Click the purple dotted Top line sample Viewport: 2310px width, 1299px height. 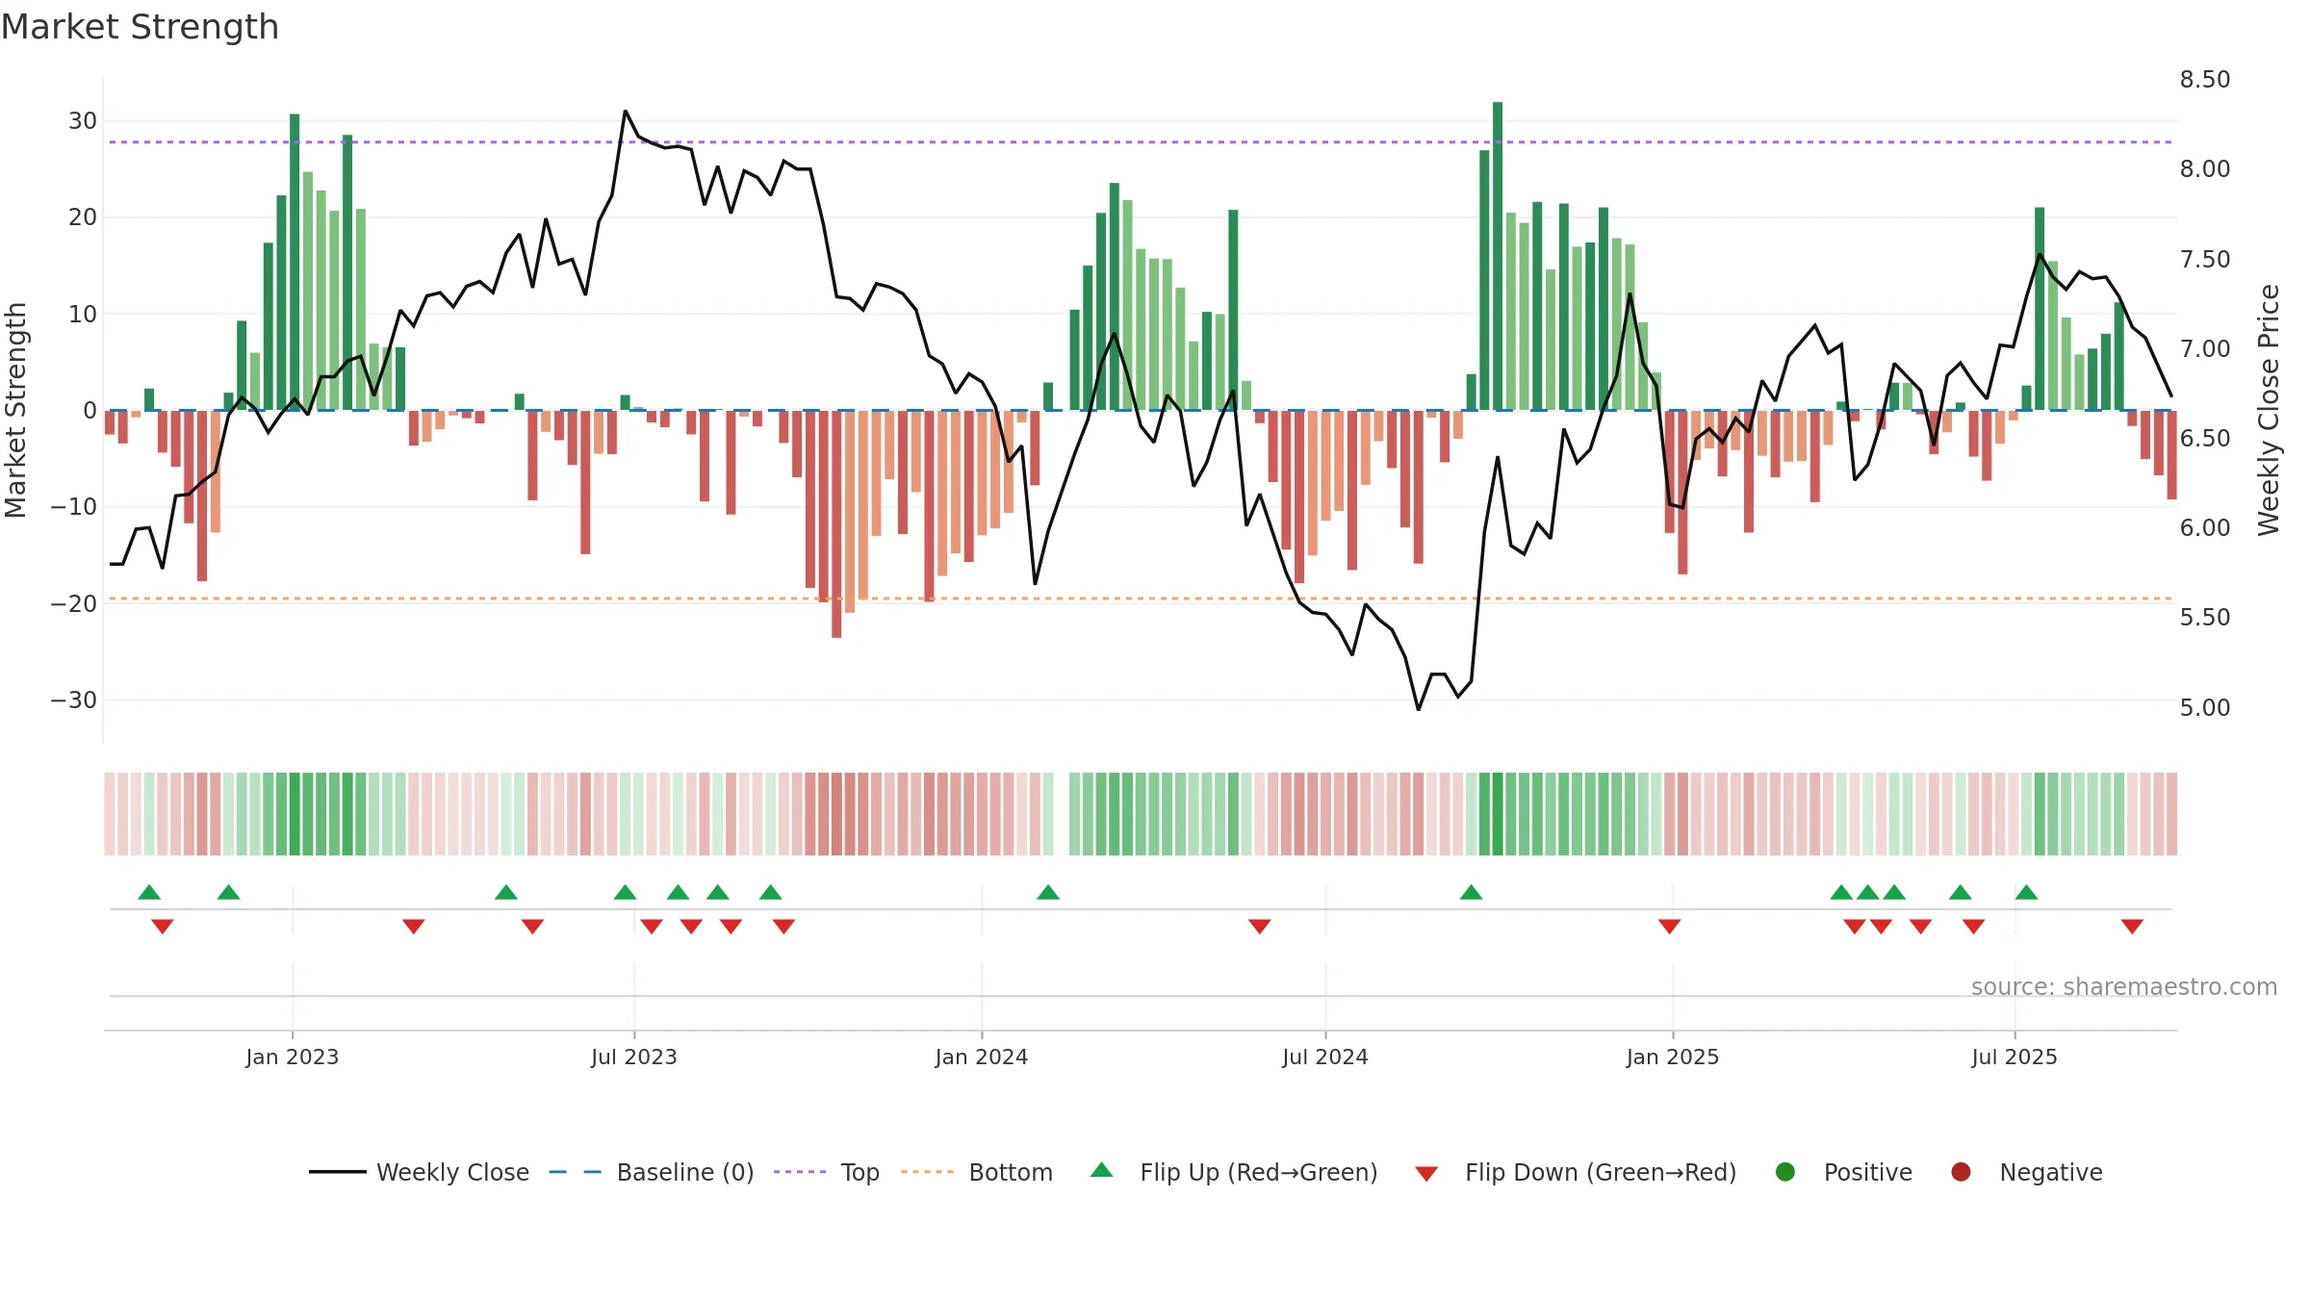(x=800, y=1172)
